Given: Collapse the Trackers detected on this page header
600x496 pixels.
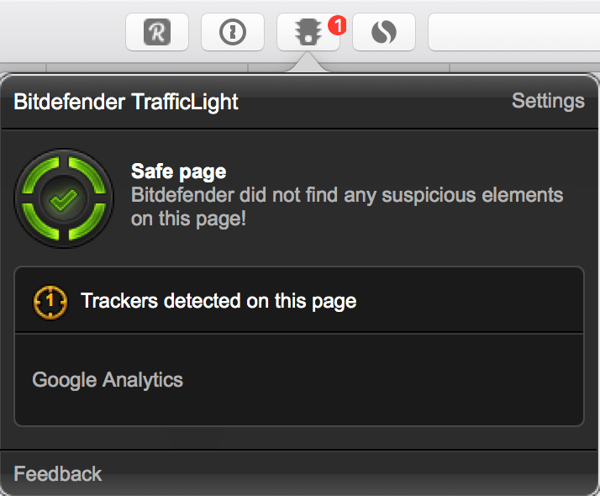Looking at the screenshot, I should pos(218,300).
